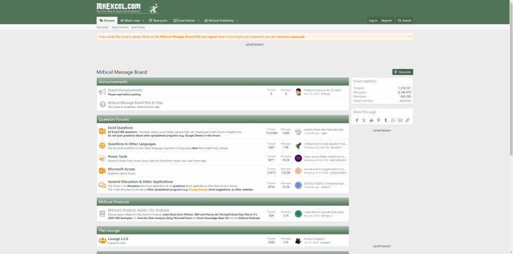Open MrExcel's Products: Books, CDs, Podcasts
This screenshot has width=513, height=254.
pos(138,210)
